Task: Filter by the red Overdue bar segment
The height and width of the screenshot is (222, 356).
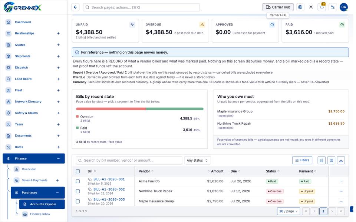Action: (x=111, y=109)
